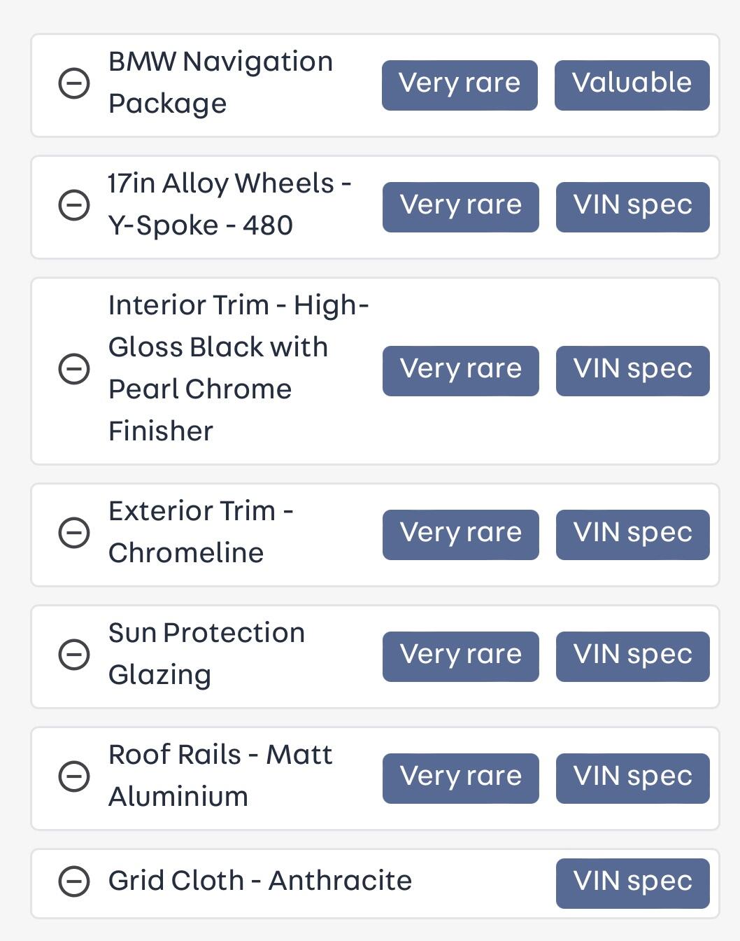Click the Exterior Trim - Chromeline option text
Screen dimensions: 740x941
click(x=200, y=531)
